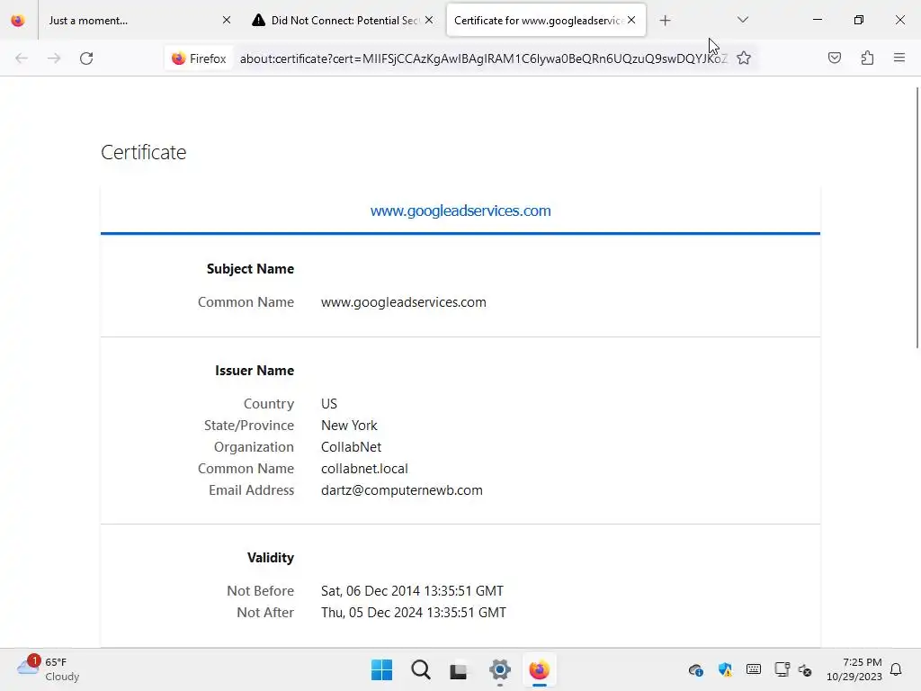Click the Subject Common Name value www.googleadservices.com
Screen dimensions: 921x691
(x=404, y=302)
